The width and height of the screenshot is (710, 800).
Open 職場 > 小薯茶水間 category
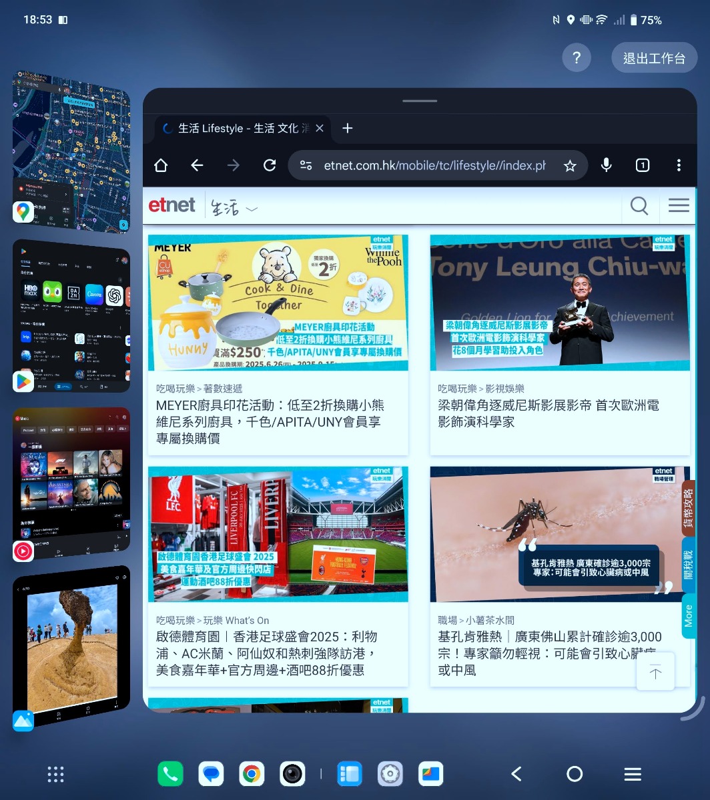point(476,620)
